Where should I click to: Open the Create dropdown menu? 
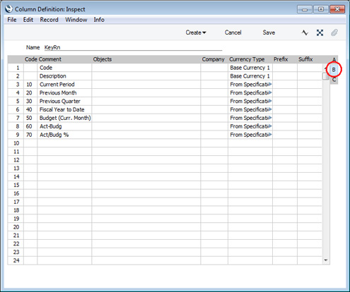click(x=196, y=32)
